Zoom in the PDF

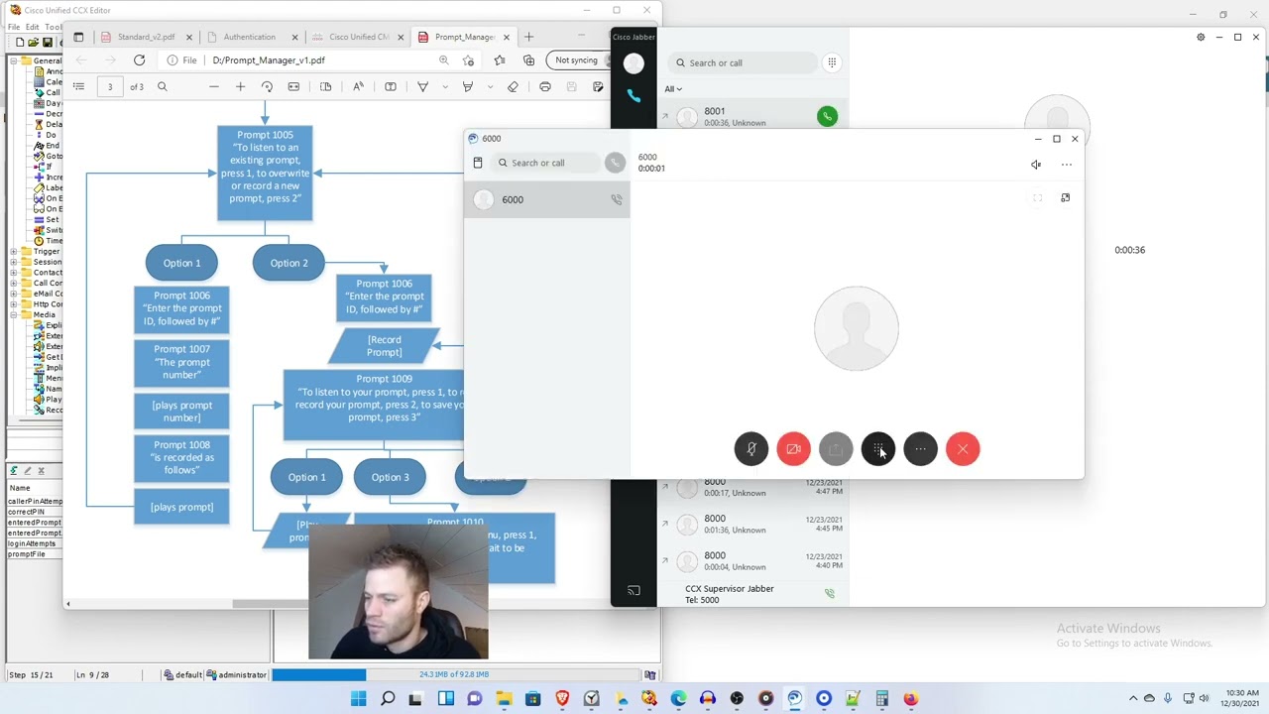coord(240,87)
